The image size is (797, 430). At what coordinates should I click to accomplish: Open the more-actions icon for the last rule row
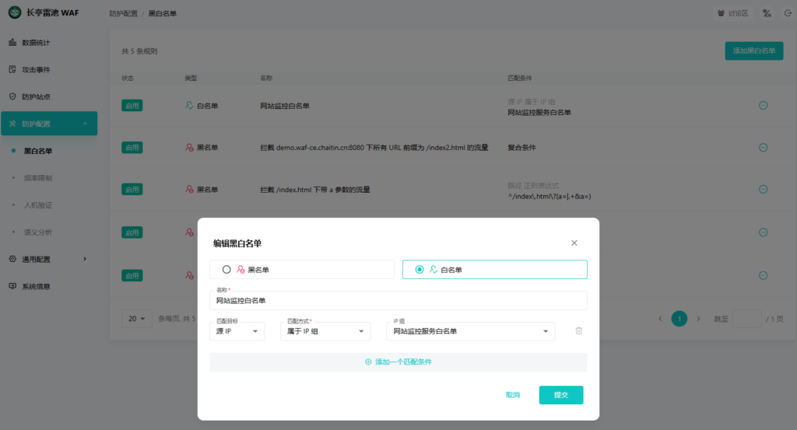[763, 276]
